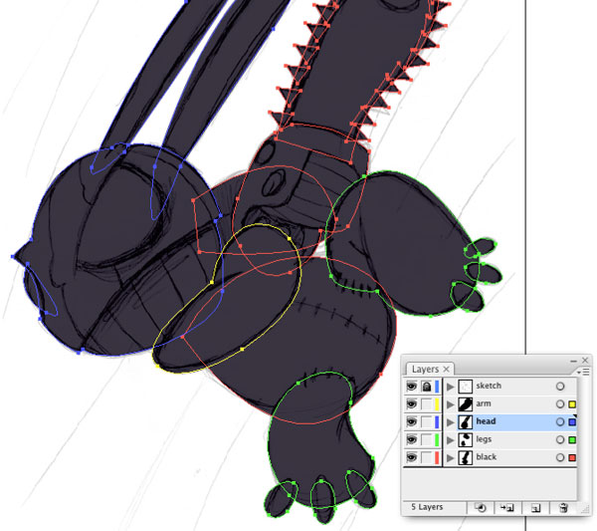Screen dimensions: 597x531
Task: Expand the black layer triangle
Action: click(451, 457)
